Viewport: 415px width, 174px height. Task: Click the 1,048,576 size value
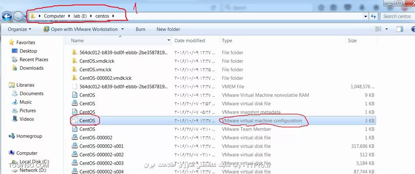click(x=362, y=86)
